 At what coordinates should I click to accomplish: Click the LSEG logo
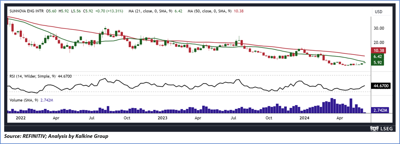(x=382, y=128)
